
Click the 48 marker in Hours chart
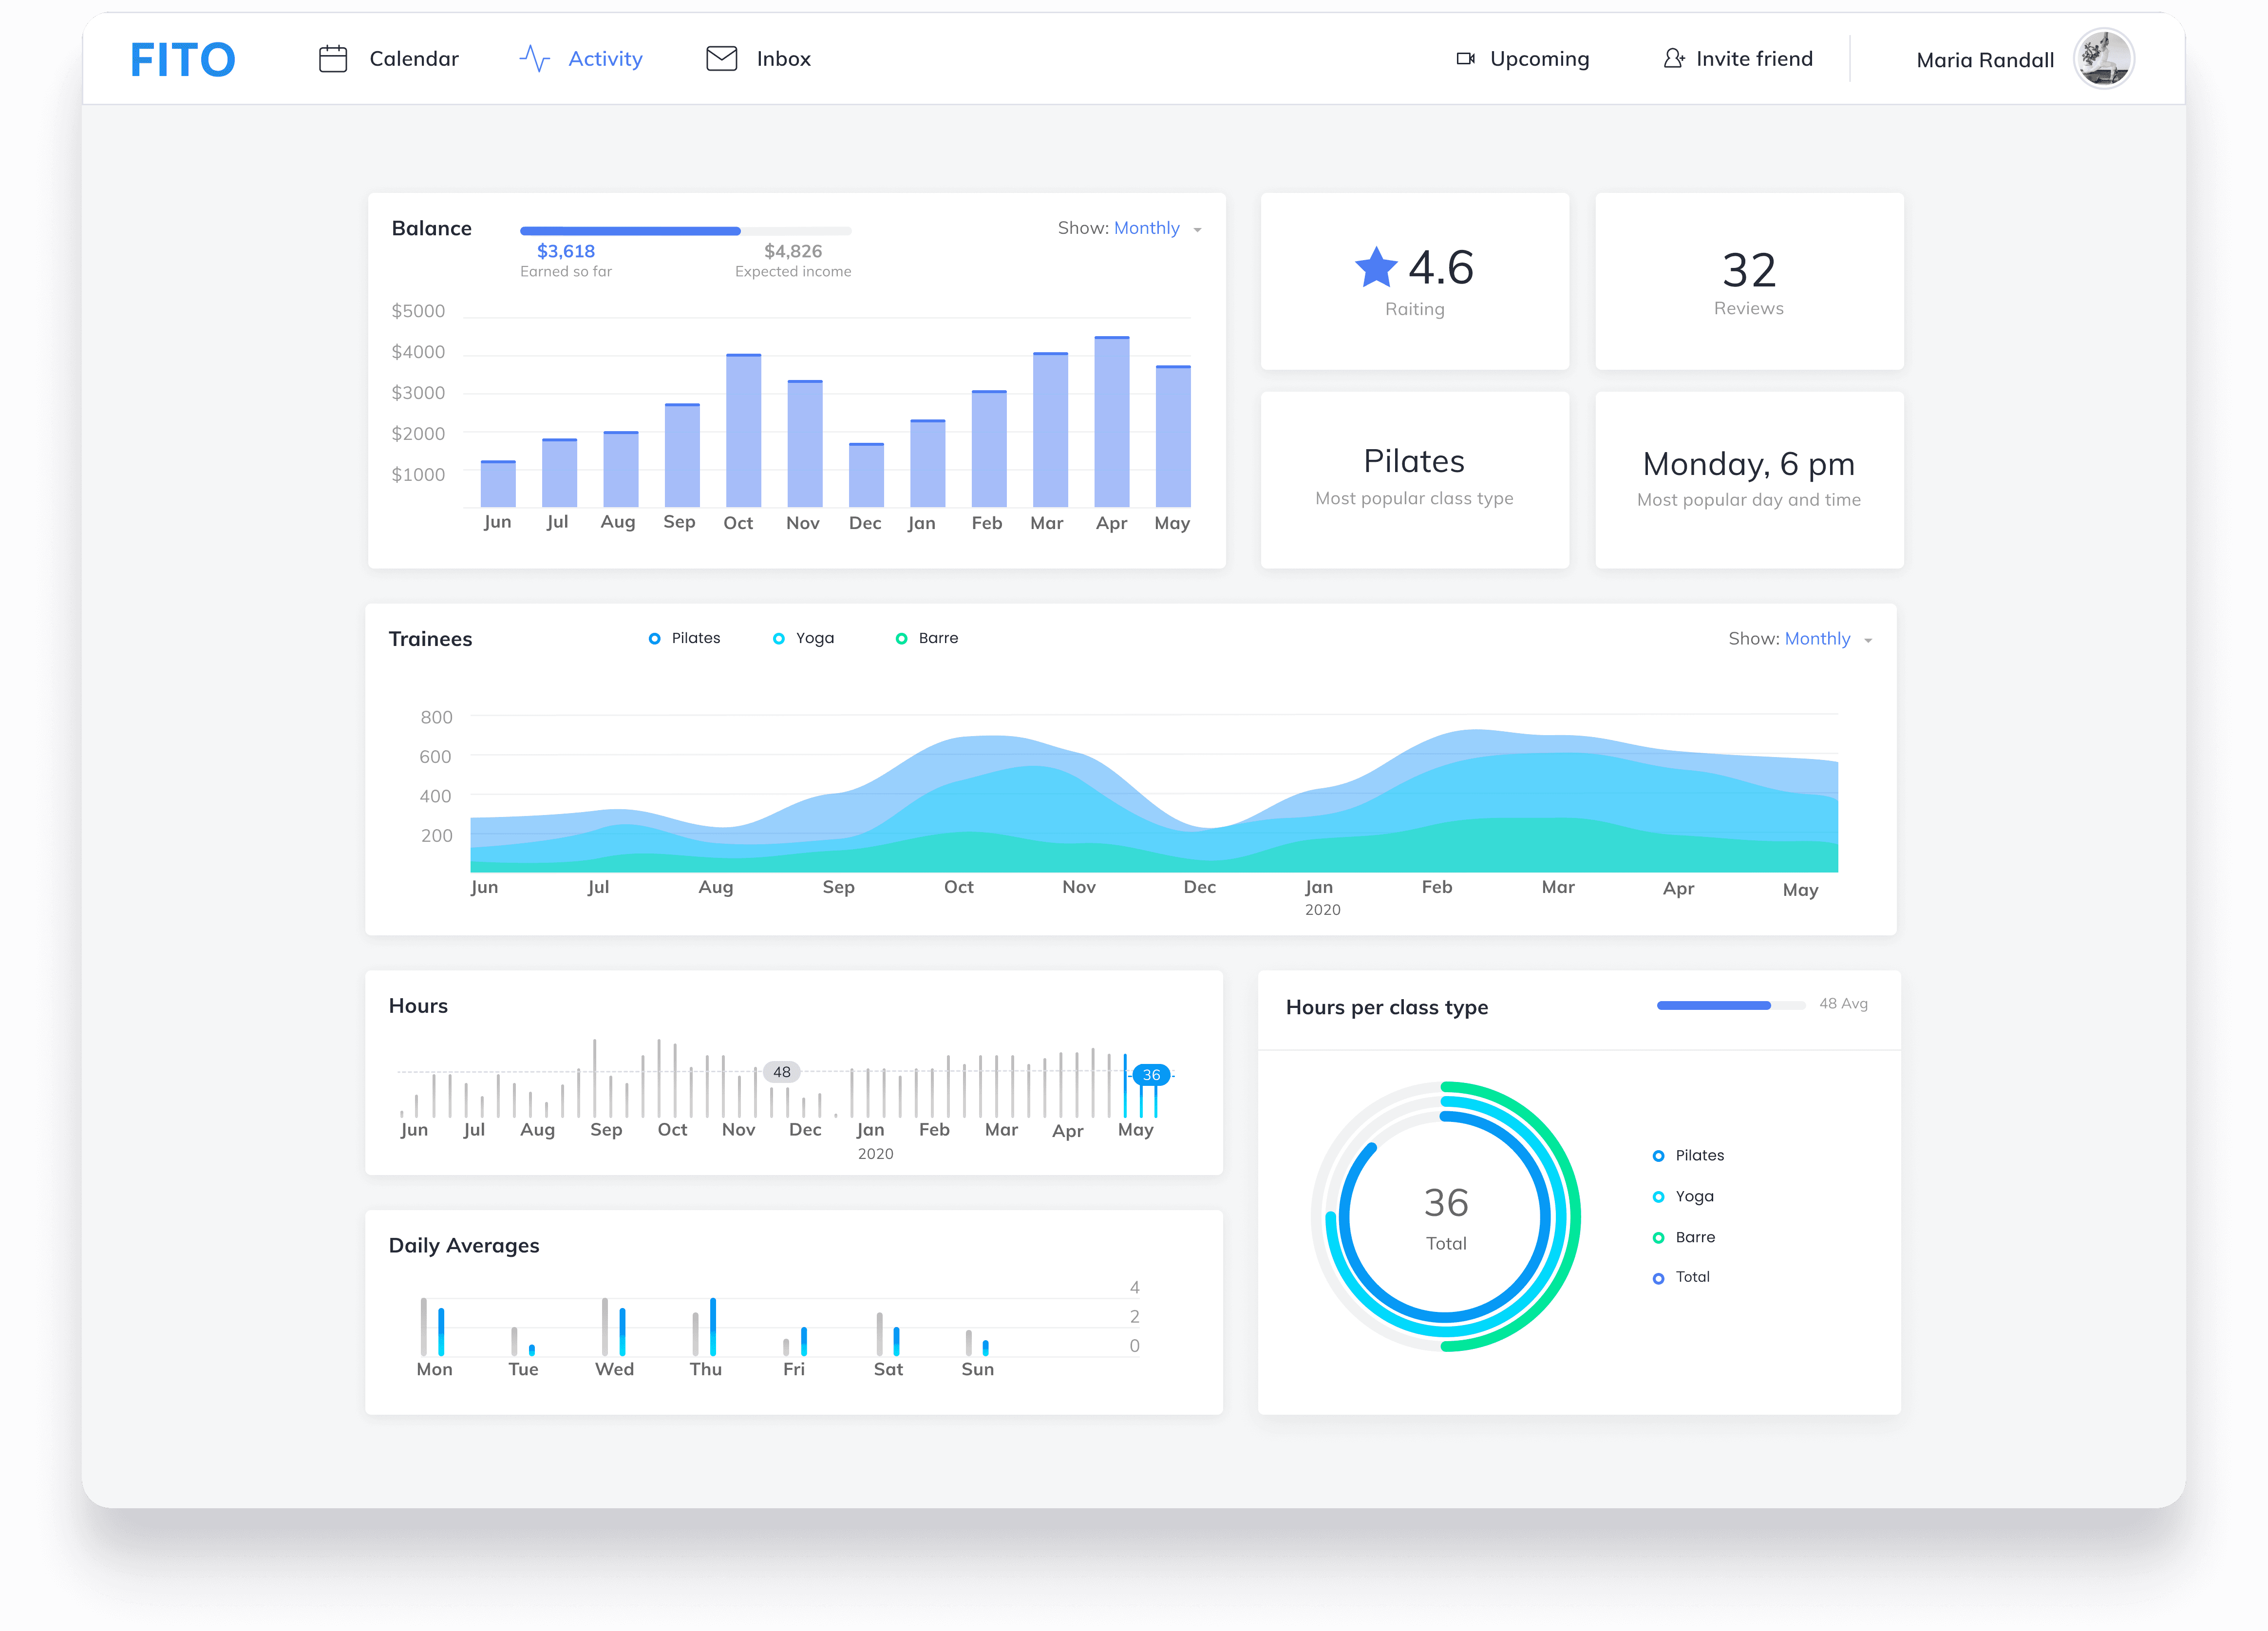point(781,1072)
